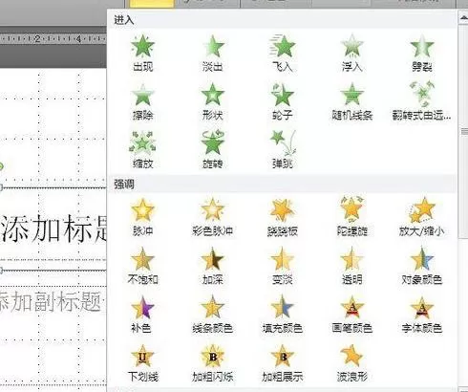Select the 脉冲 pulse emphasis effect
The height and width of the screenshot is (392, 468).
(142, 217)
